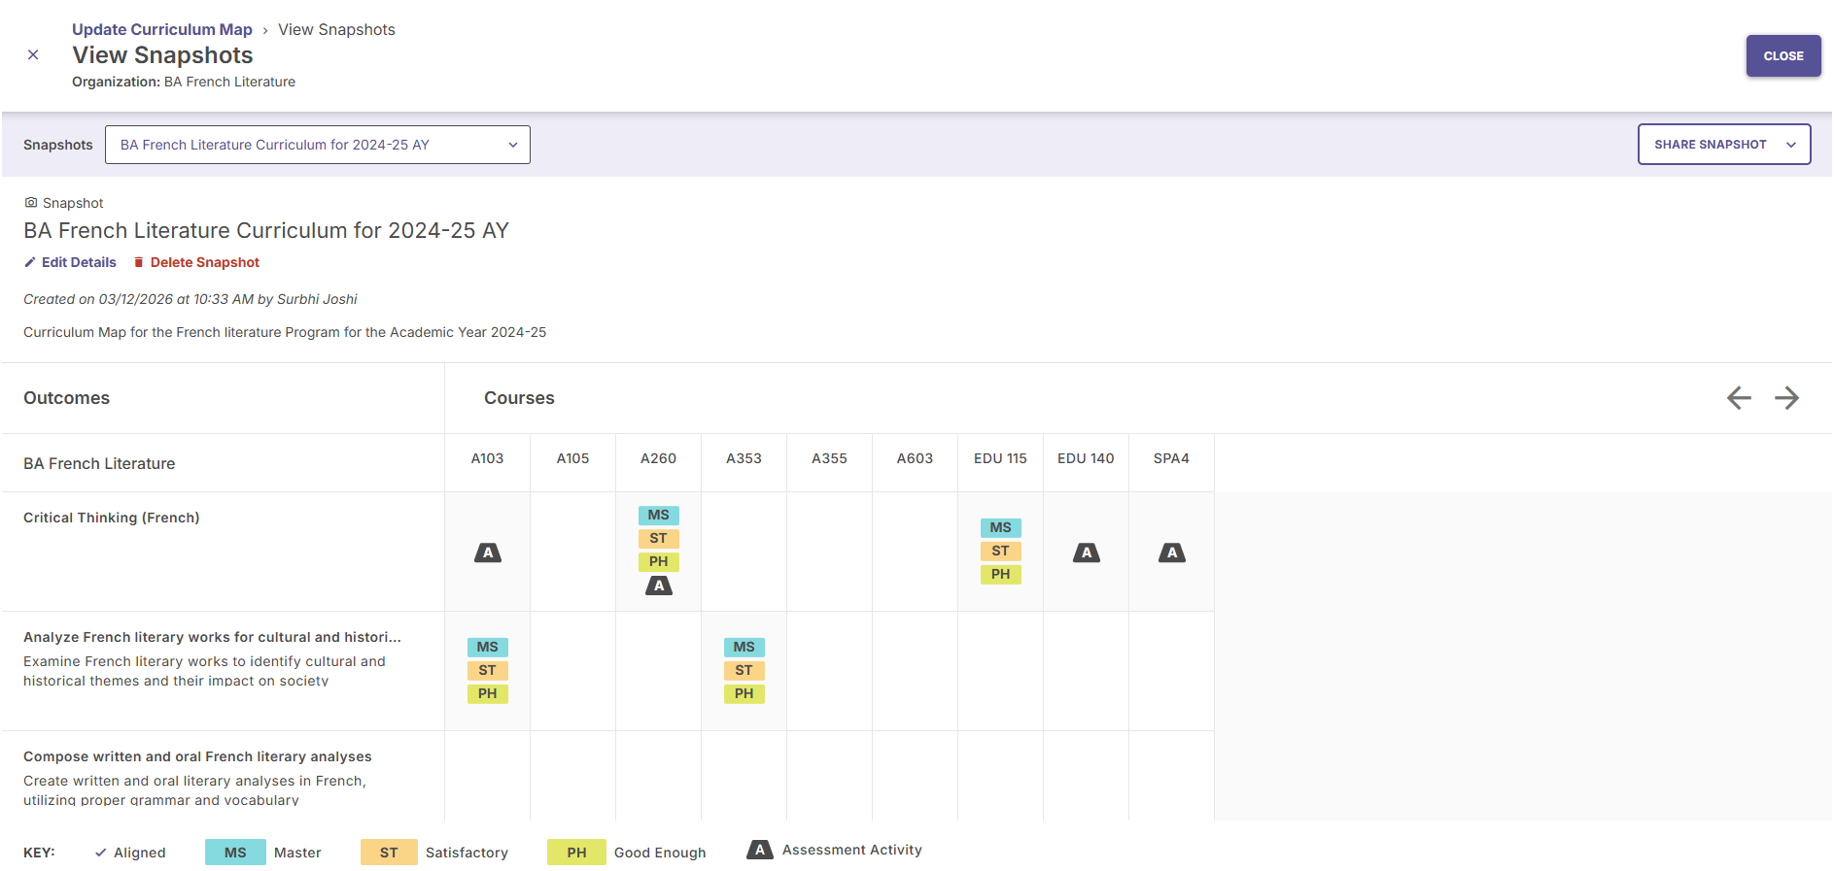Click the PH badge in EDU 115 column
The width and height of the screenshot is (1834, 871).
[x=1001, y=575]
